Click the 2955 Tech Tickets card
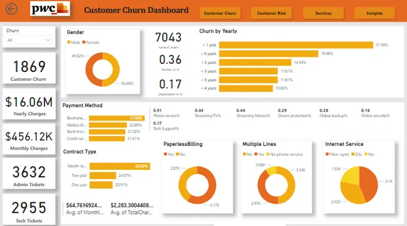 tap(29, 209)
